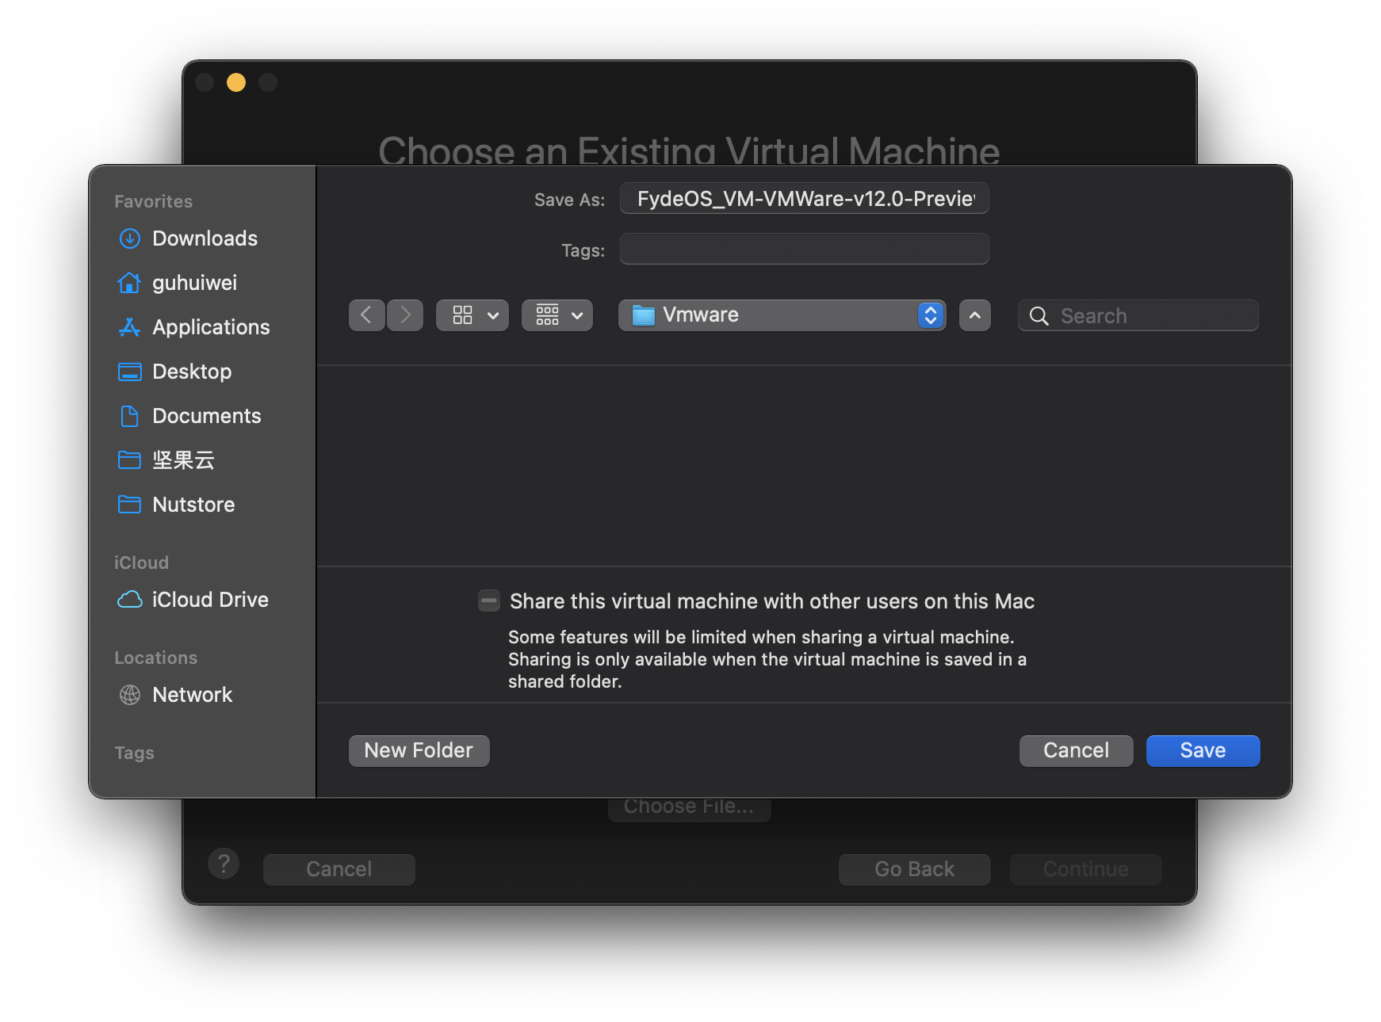Select the Nutstore folder
Screen dimensions: 1381x1022
pyautogui.click(x=193, y=505)
